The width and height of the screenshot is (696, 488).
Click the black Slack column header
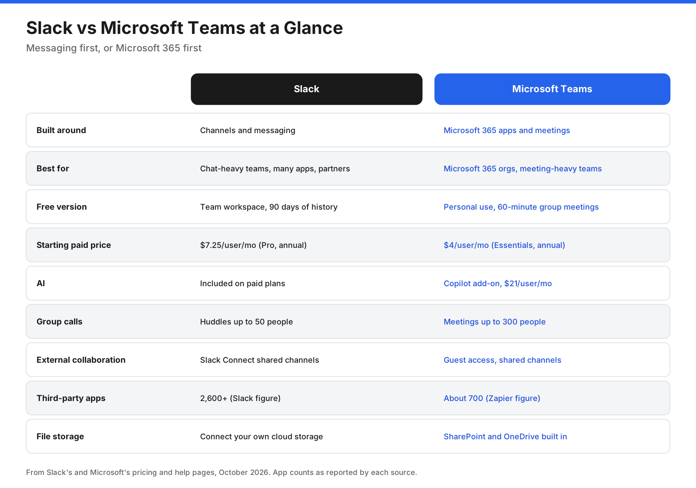click(x=306, y=89)
